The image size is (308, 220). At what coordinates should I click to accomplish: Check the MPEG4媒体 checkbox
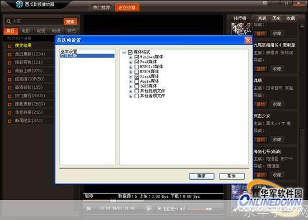(137, 71)
